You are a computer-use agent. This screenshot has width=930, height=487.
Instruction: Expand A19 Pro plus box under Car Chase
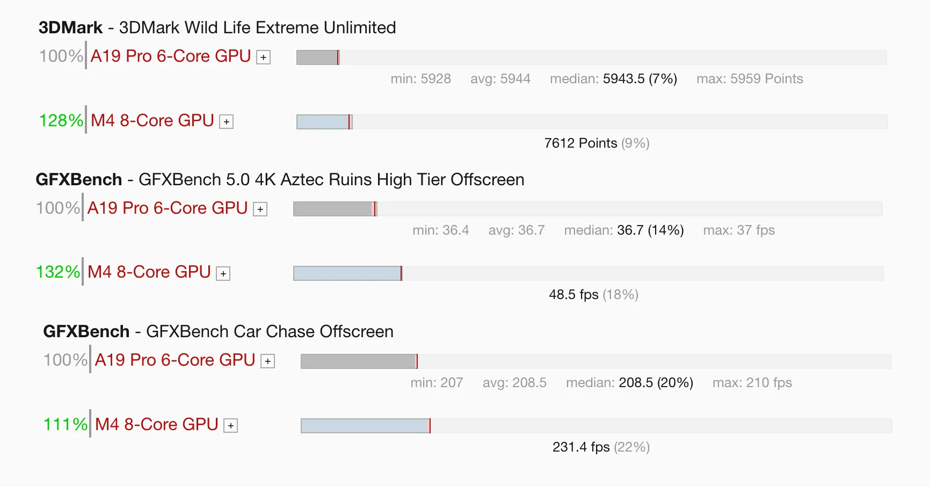[267, 361]
